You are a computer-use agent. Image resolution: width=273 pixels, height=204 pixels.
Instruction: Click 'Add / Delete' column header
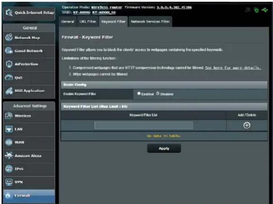click(x=247, y=115)
